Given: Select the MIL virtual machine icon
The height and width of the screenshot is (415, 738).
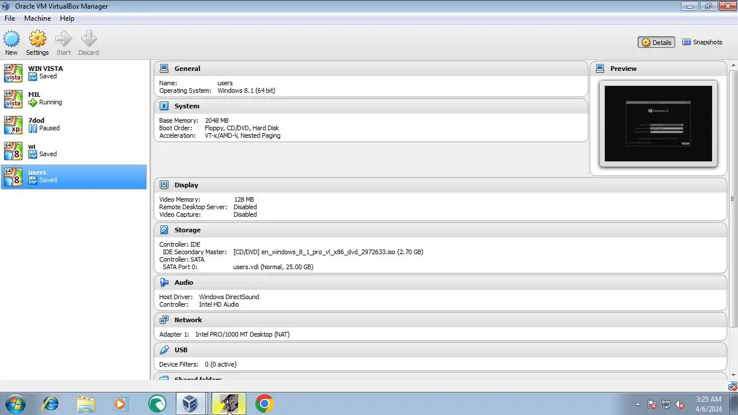Looking at the screenshot, I should pos(13,99).
